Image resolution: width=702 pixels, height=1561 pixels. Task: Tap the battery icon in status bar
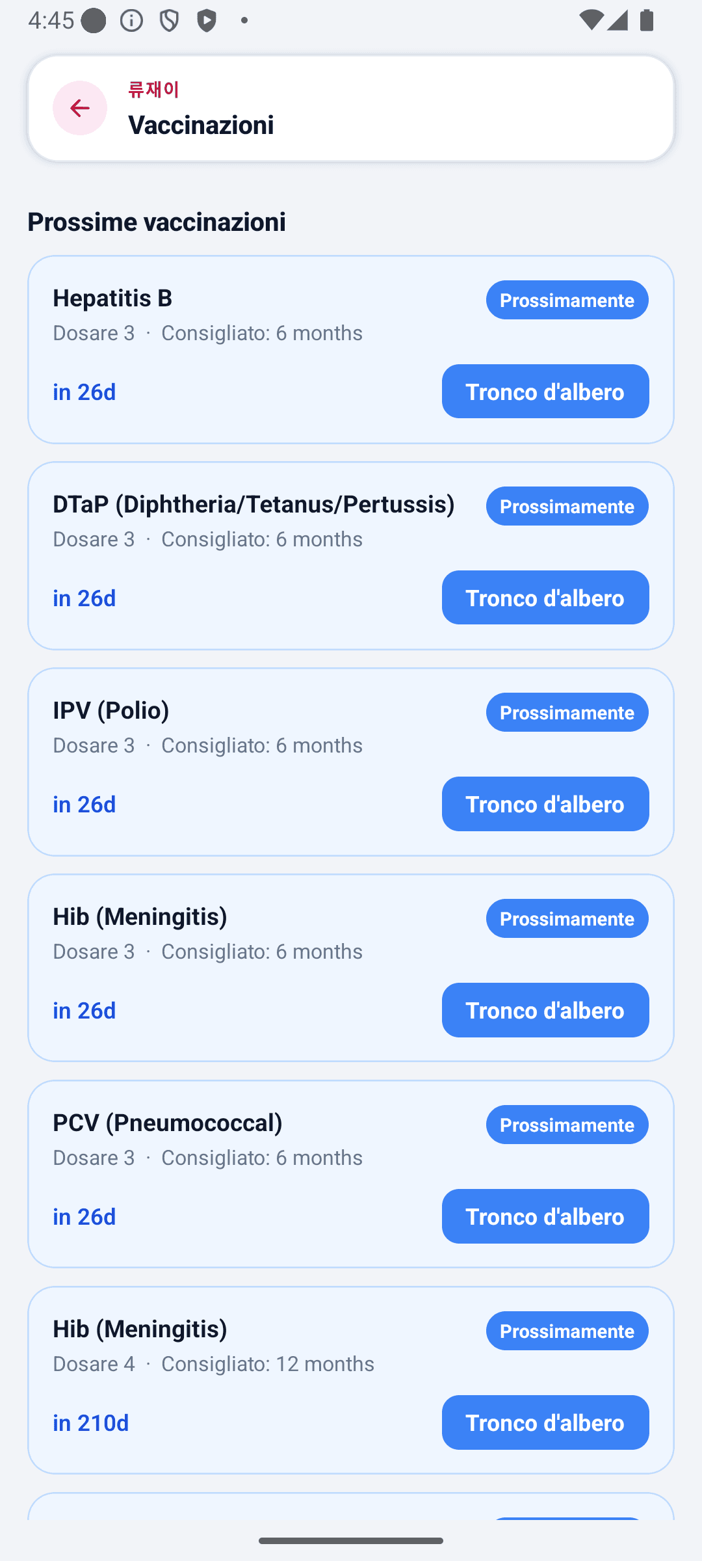coord(646,20)
